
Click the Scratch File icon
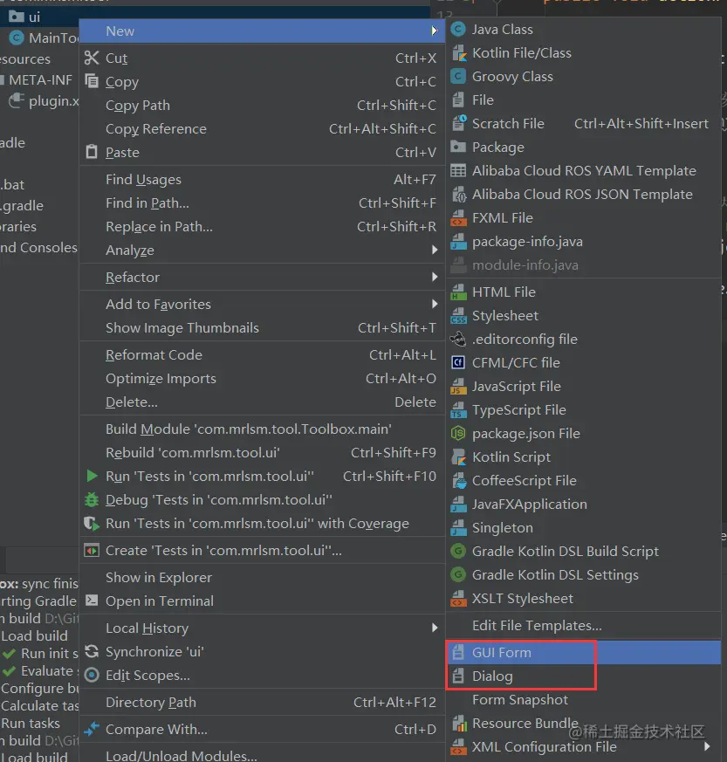tap(458, 123)
